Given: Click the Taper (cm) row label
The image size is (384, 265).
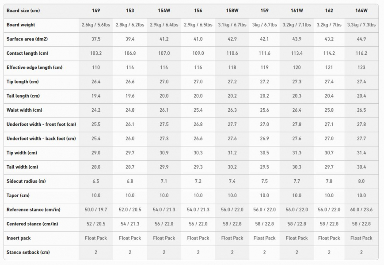Looking at the screenshot, I should pos(18,196).
